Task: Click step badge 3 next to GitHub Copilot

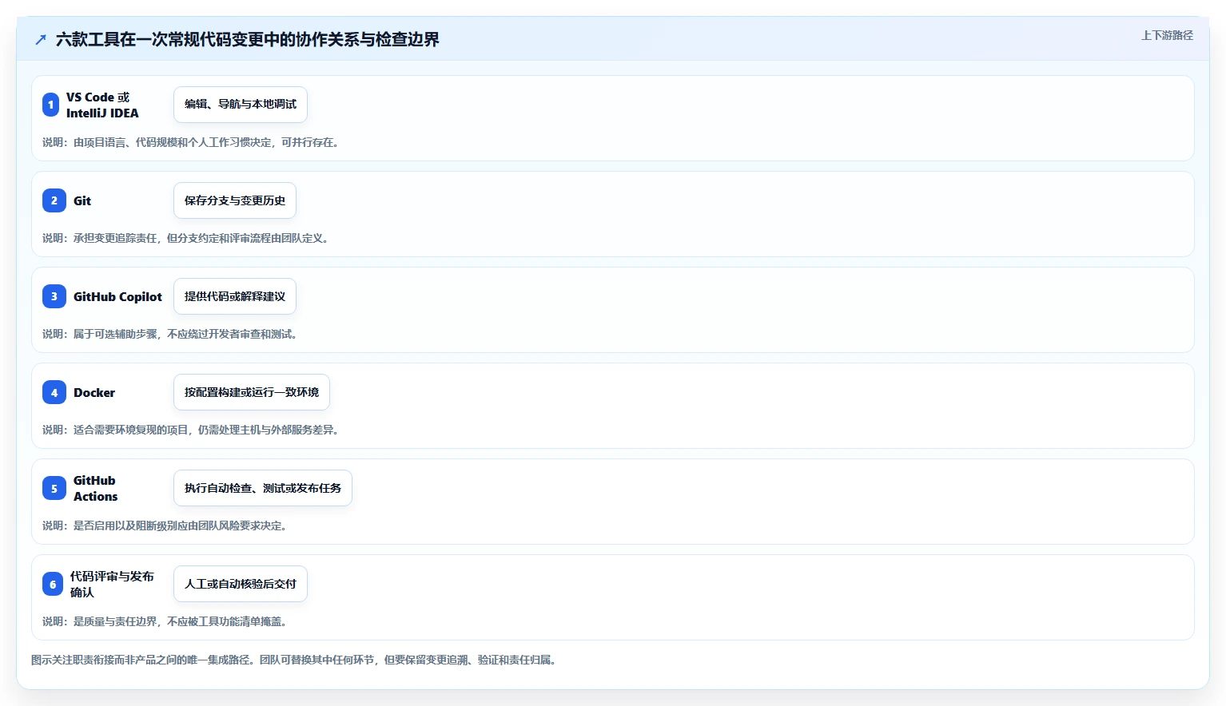Action: click(x=54, y=296)
